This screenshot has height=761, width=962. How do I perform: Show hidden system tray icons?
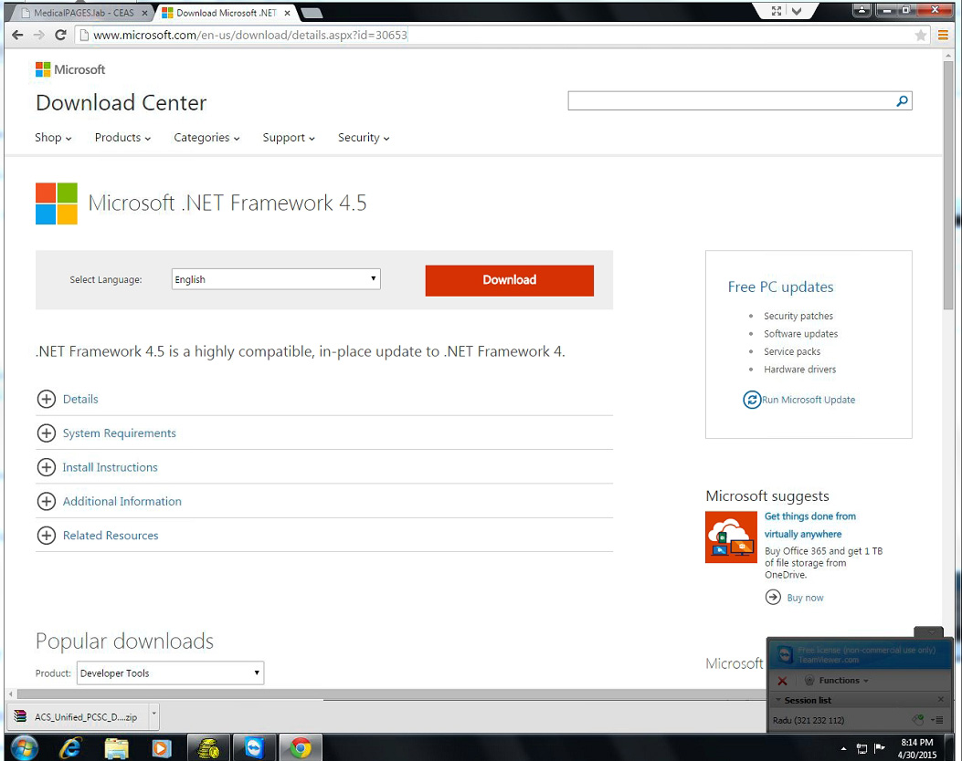[x=843, y=748]
